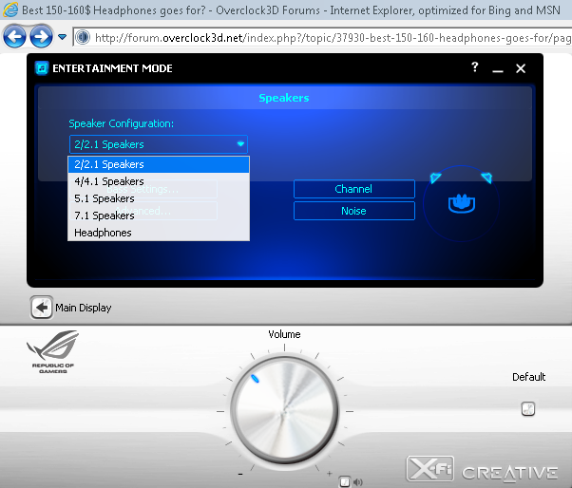Image resolution: width=572 pixels, height=488 pixels.
Task: Click the speaker mute icon below knob
Action: coord(357,482)
